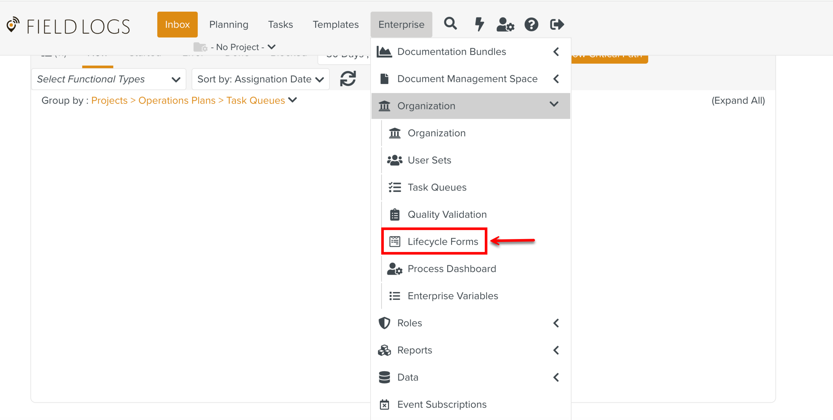Refresh the inbox task list
The image size is (833, 420).
[348, 79]
